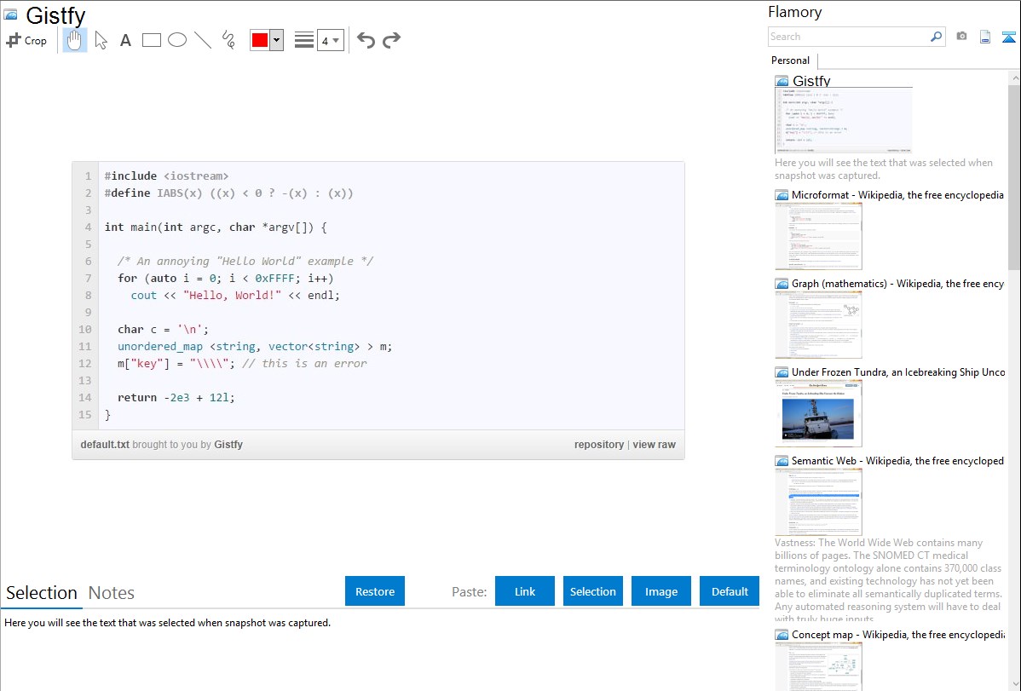This screenshot has width=1021, height=691.
Task: Open the Microformat Wikipedia thumbnail
Action: (x=818, y=236)
